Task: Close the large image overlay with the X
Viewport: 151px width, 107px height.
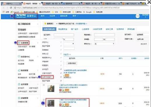Action: point(149,2)
